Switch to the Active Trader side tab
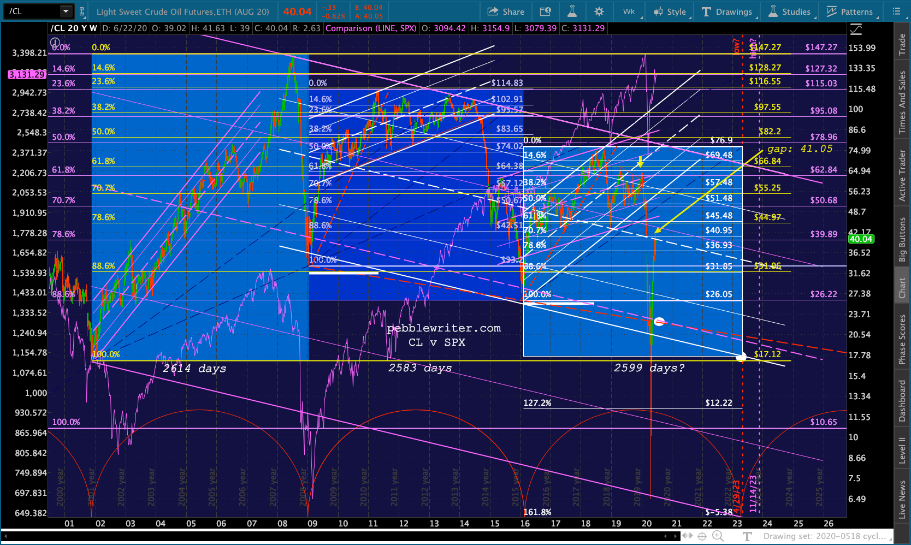Viewport: 911px width, 545px height. (x=902, y=175)
